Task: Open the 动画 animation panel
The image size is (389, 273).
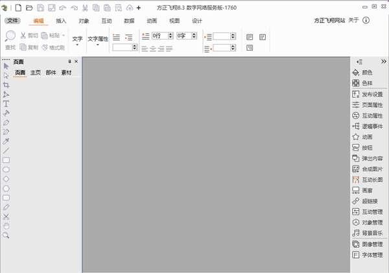Action: [367, 137]
